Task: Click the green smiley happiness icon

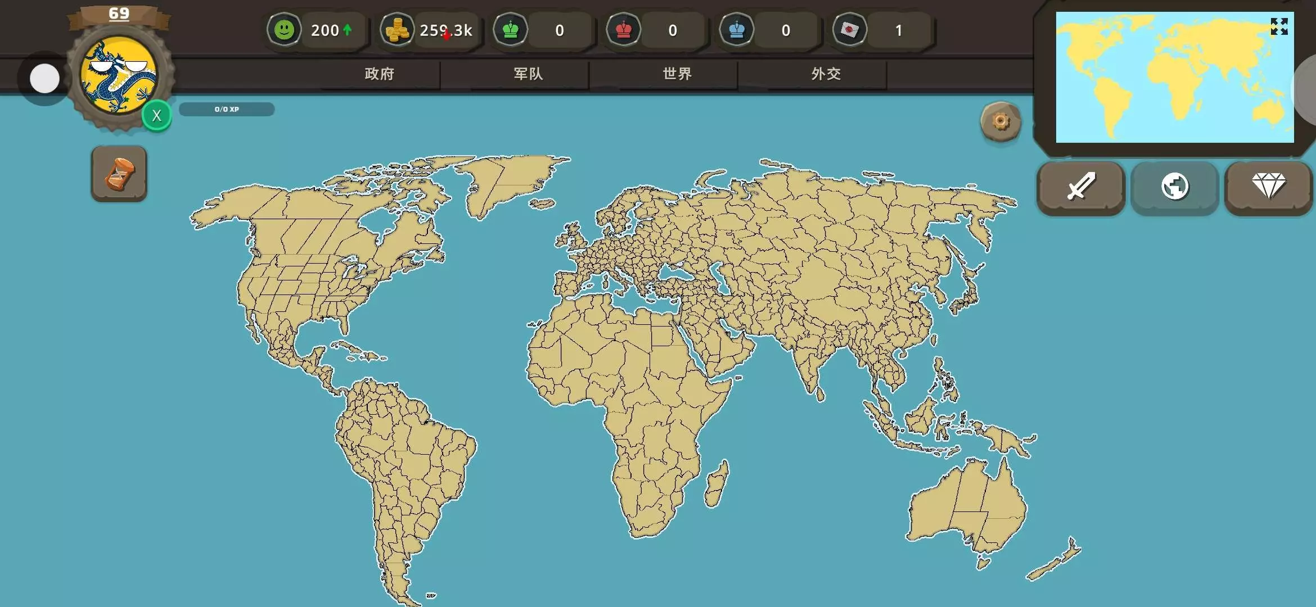Action: [x=284, y=30]
